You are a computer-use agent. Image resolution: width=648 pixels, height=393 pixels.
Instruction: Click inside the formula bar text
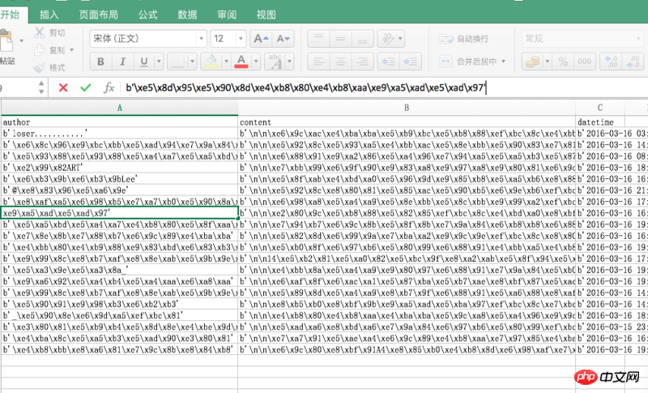[306, 88]
